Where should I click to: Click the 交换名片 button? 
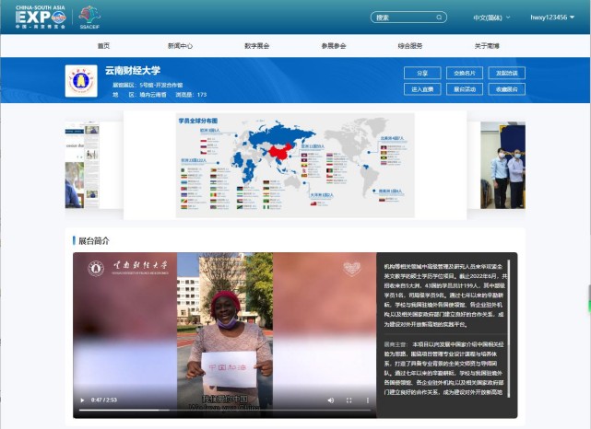point(465,73)
